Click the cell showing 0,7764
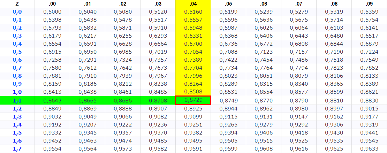Viewport: 387px width, 153px height. (x=263, y=68)
